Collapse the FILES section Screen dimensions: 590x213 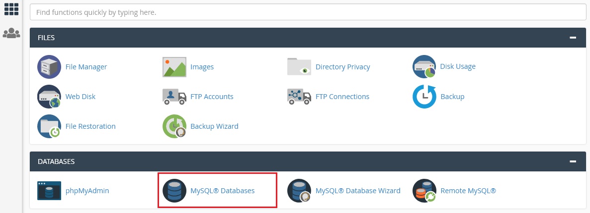pyautogui.click(x=573, y=38)
